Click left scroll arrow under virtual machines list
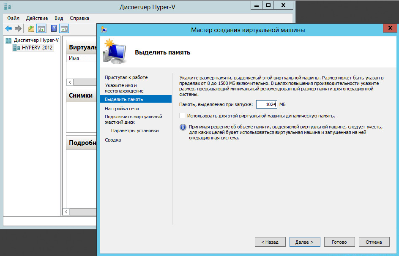Image resolution: width=399 pixels, height=256 pixels. coord(70,82)
